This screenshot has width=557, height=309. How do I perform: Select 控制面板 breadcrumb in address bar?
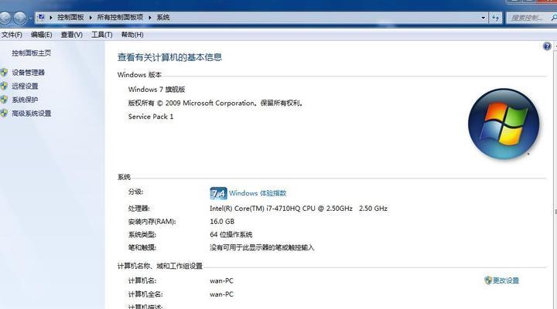pyautogui.click(x=70, y=17)
